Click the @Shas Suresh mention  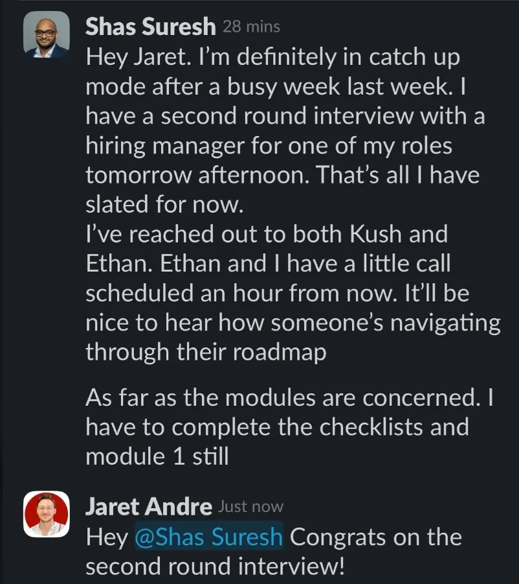pos(208,537)
